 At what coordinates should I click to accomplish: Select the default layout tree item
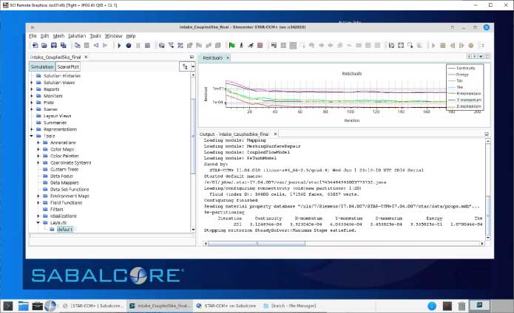(64, 230)
